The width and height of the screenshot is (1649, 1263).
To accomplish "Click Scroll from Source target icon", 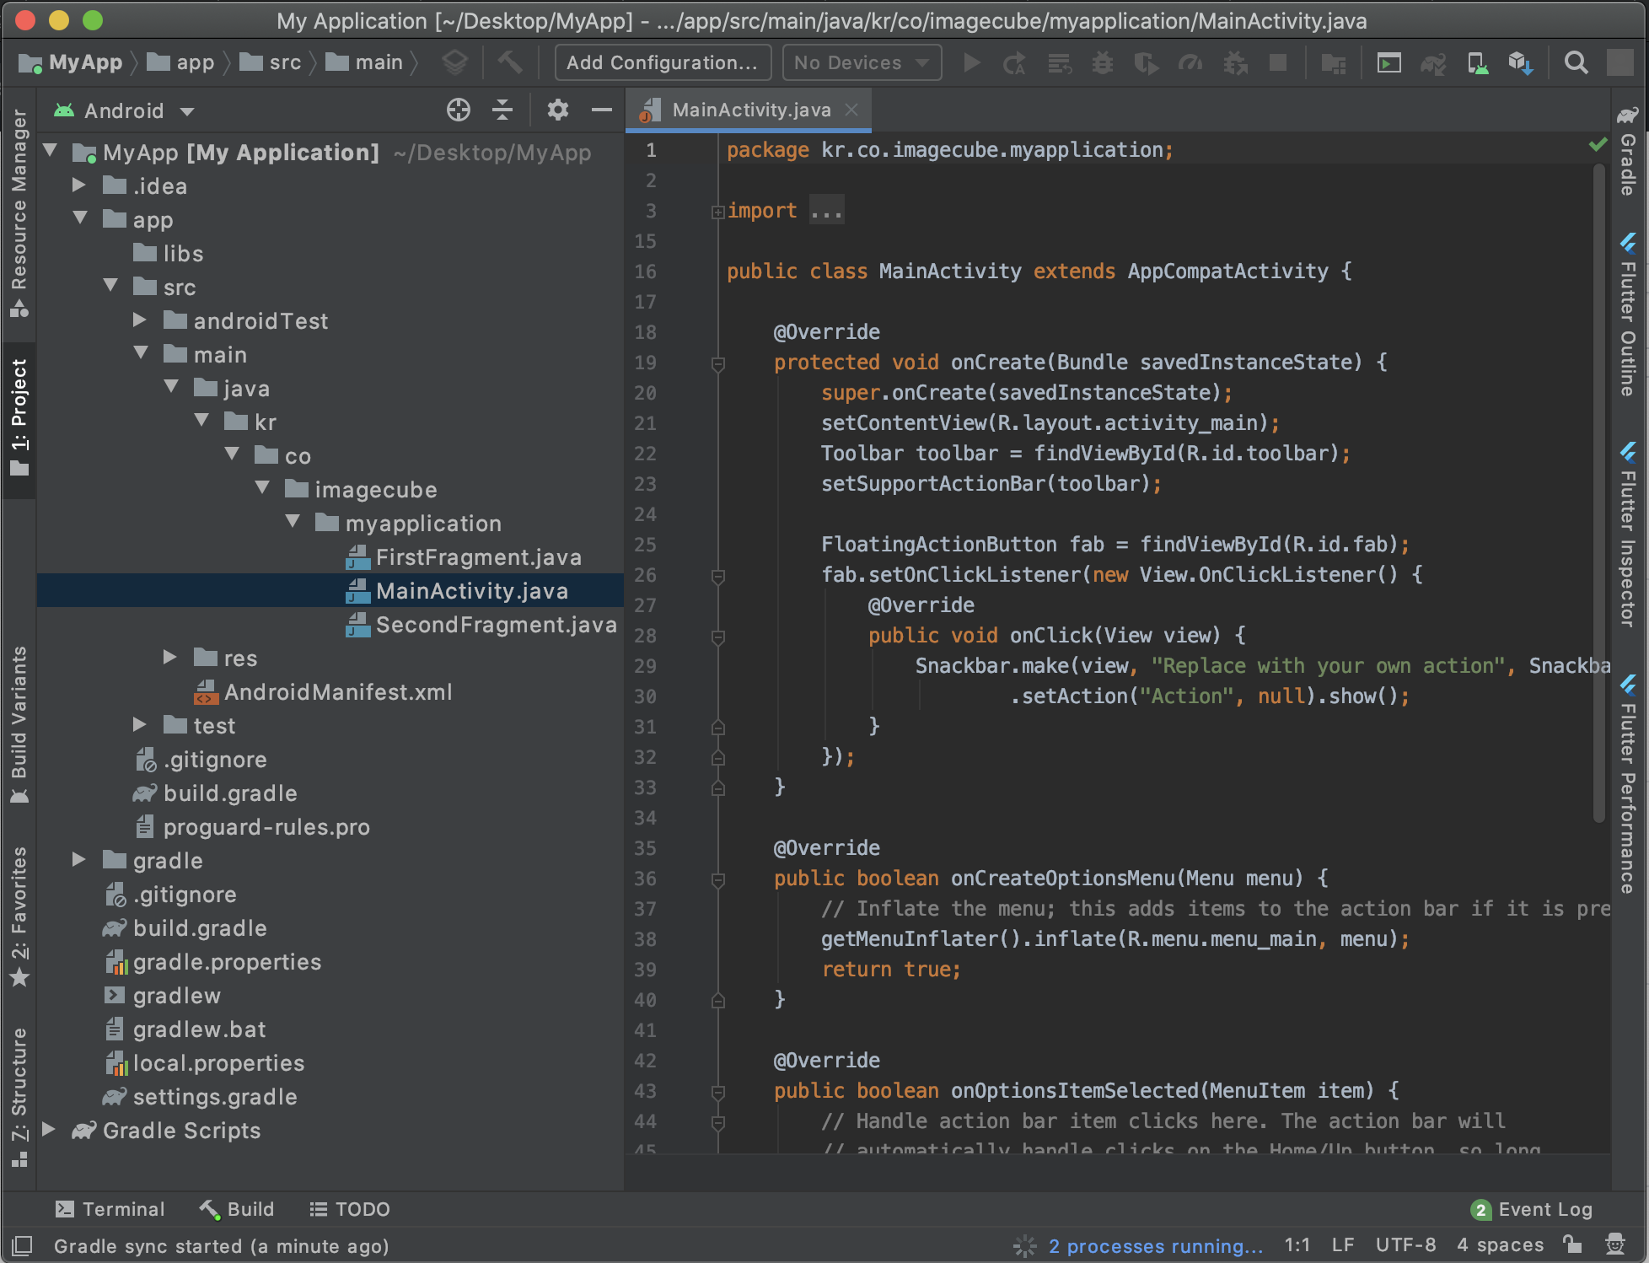I will [x=458, y=110].
